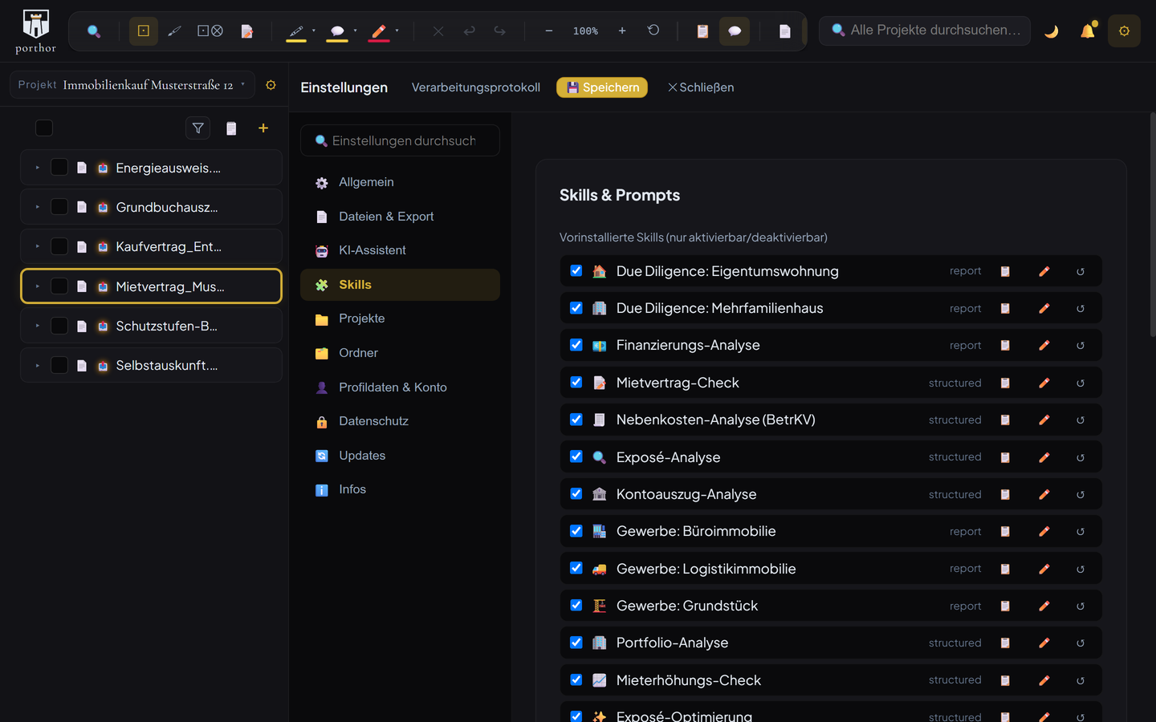1156x722 pixels.
Task: Open the project selector dropdown
Action: [132, 85]
